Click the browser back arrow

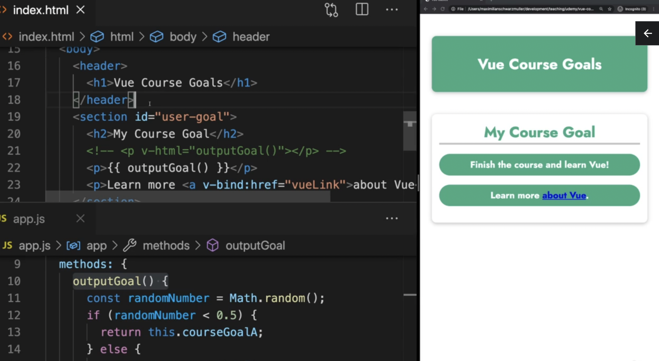(x=426, y=9)
